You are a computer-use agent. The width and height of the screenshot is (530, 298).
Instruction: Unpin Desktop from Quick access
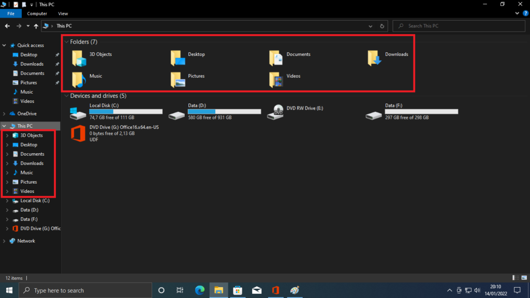57,55
